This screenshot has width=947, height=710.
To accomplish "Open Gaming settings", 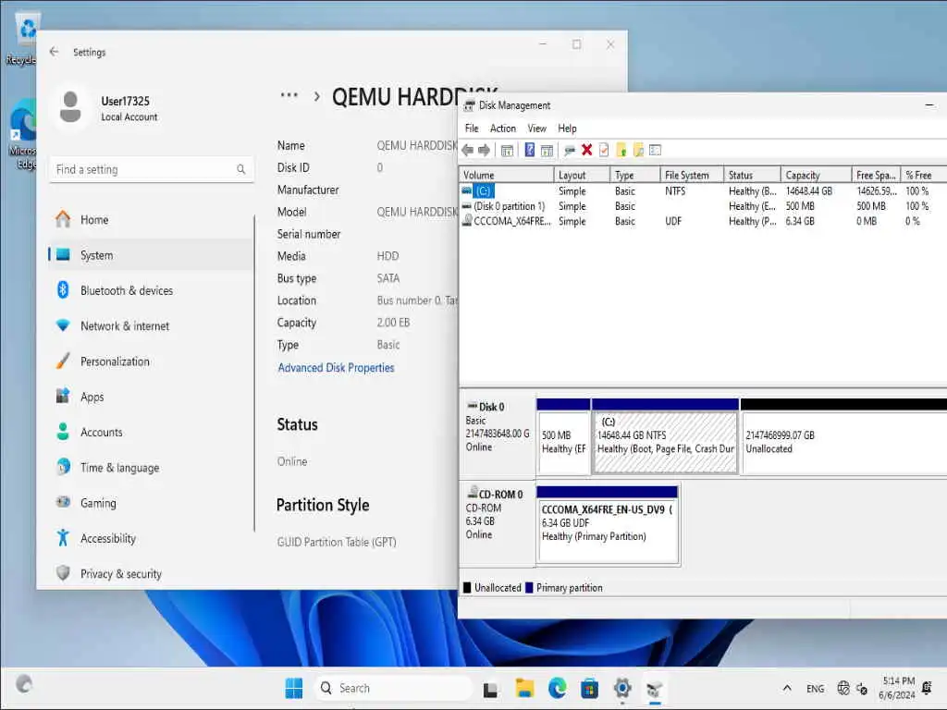I will 151,503.
